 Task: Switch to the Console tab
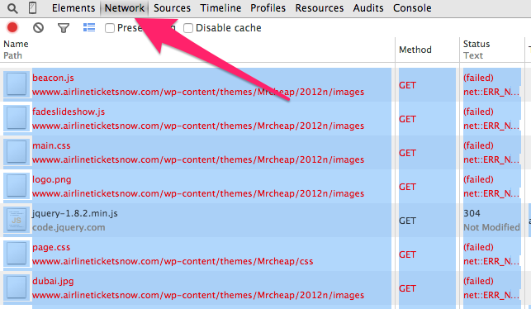412,7
